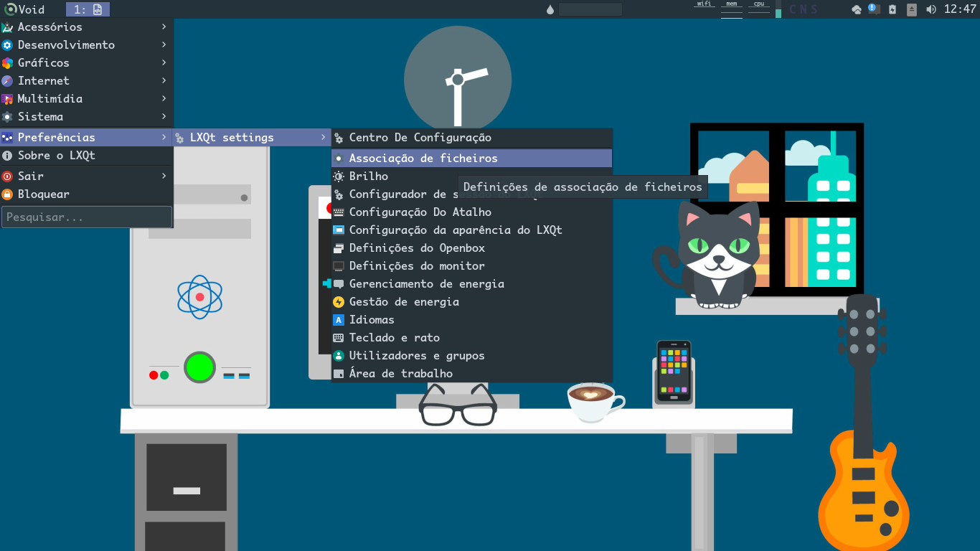
Task: Click the 12:47 clock in panel
Action: (960, 9)
